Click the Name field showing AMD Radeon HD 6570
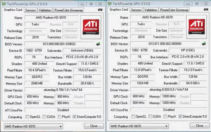The height and width of the screenshot is (132, 211). [51, 17]
